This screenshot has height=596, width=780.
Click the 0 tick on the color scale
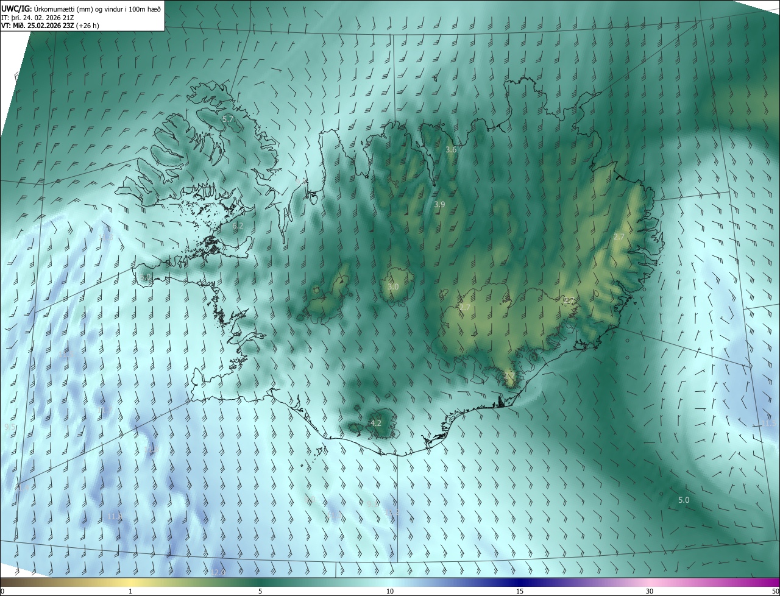pos(2,591)
